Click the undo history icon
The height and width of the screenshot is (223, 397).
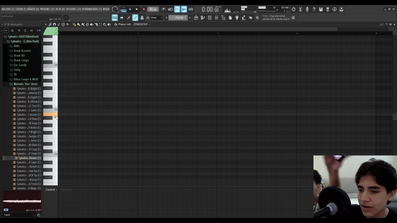pyautogui.click(x=293, y=9)
